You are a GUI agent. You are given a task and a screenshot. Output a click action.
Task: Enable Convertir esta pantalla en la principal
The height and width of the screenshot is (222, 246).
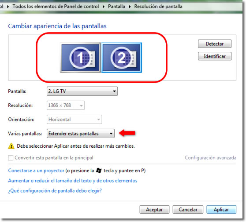pos(11,158)
